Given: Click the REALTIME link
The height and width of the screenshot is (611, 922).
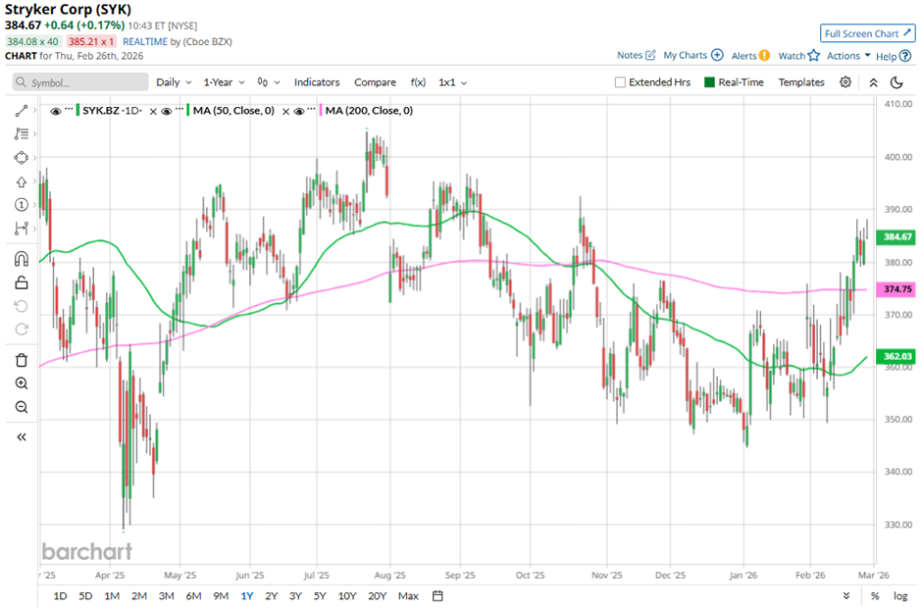Looking at the screenshot, I should pyautogui.click(x=144, y=42).
